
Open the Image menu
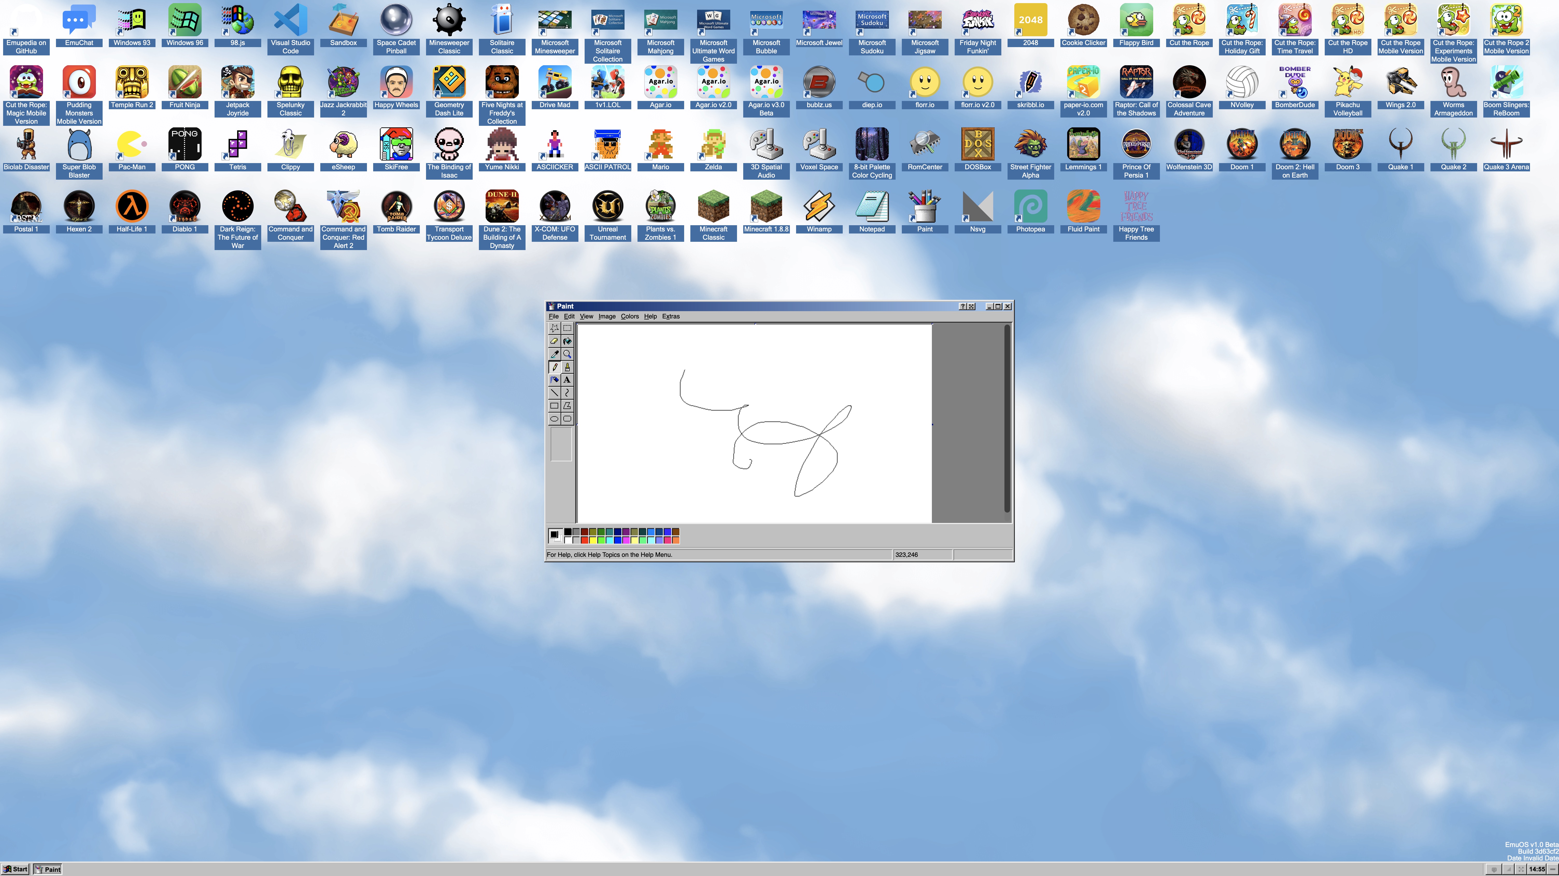click(606, 316)
